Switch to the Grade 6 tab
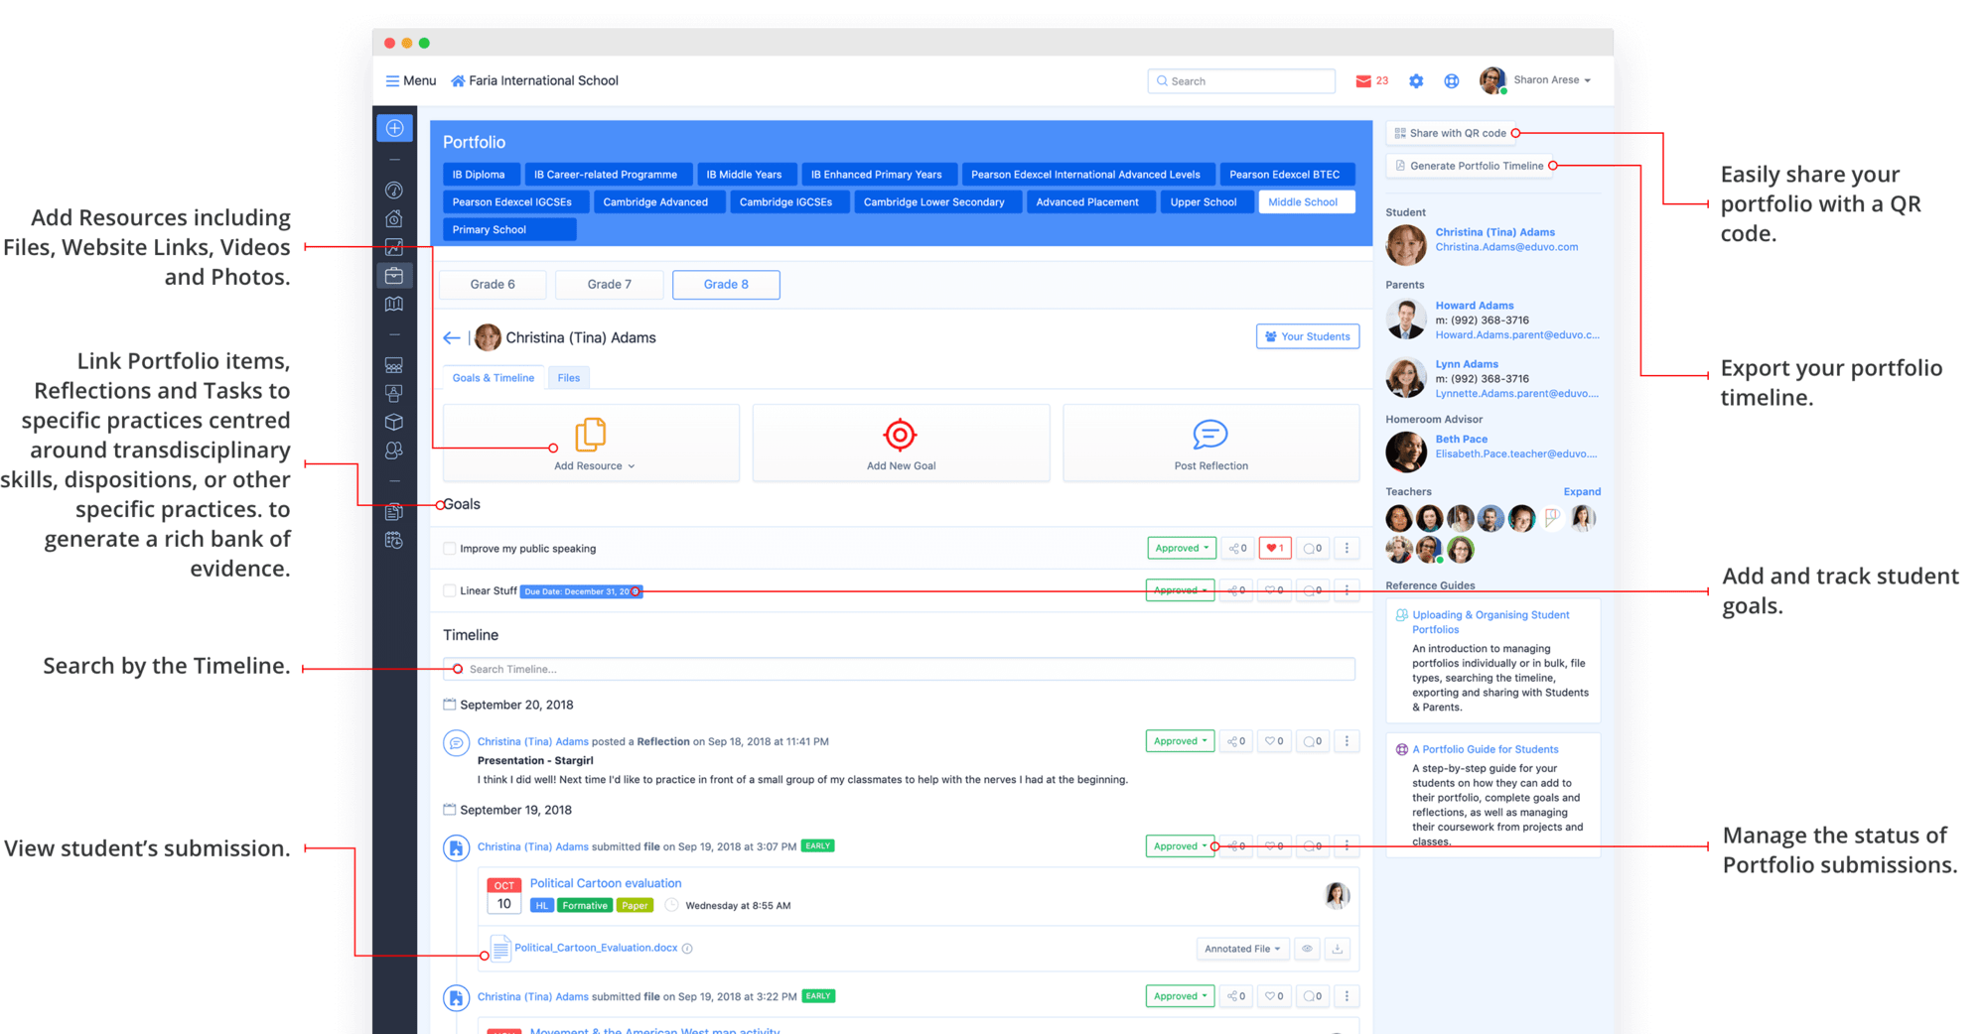 coord(493,285)
